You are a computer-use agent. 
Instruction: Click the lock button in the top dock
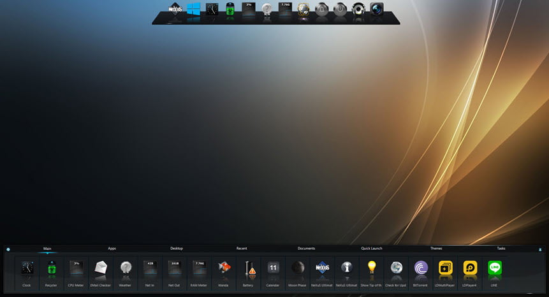tap(322, 10)
